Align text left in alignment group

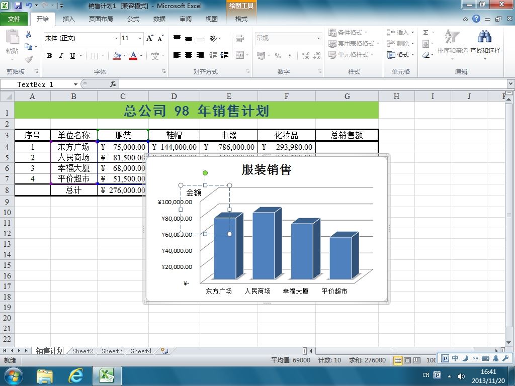click(177, 55)
